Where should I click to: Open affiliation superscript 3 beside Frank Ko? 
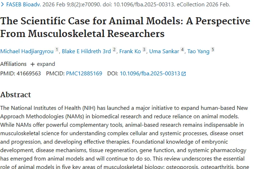[144, 50]
